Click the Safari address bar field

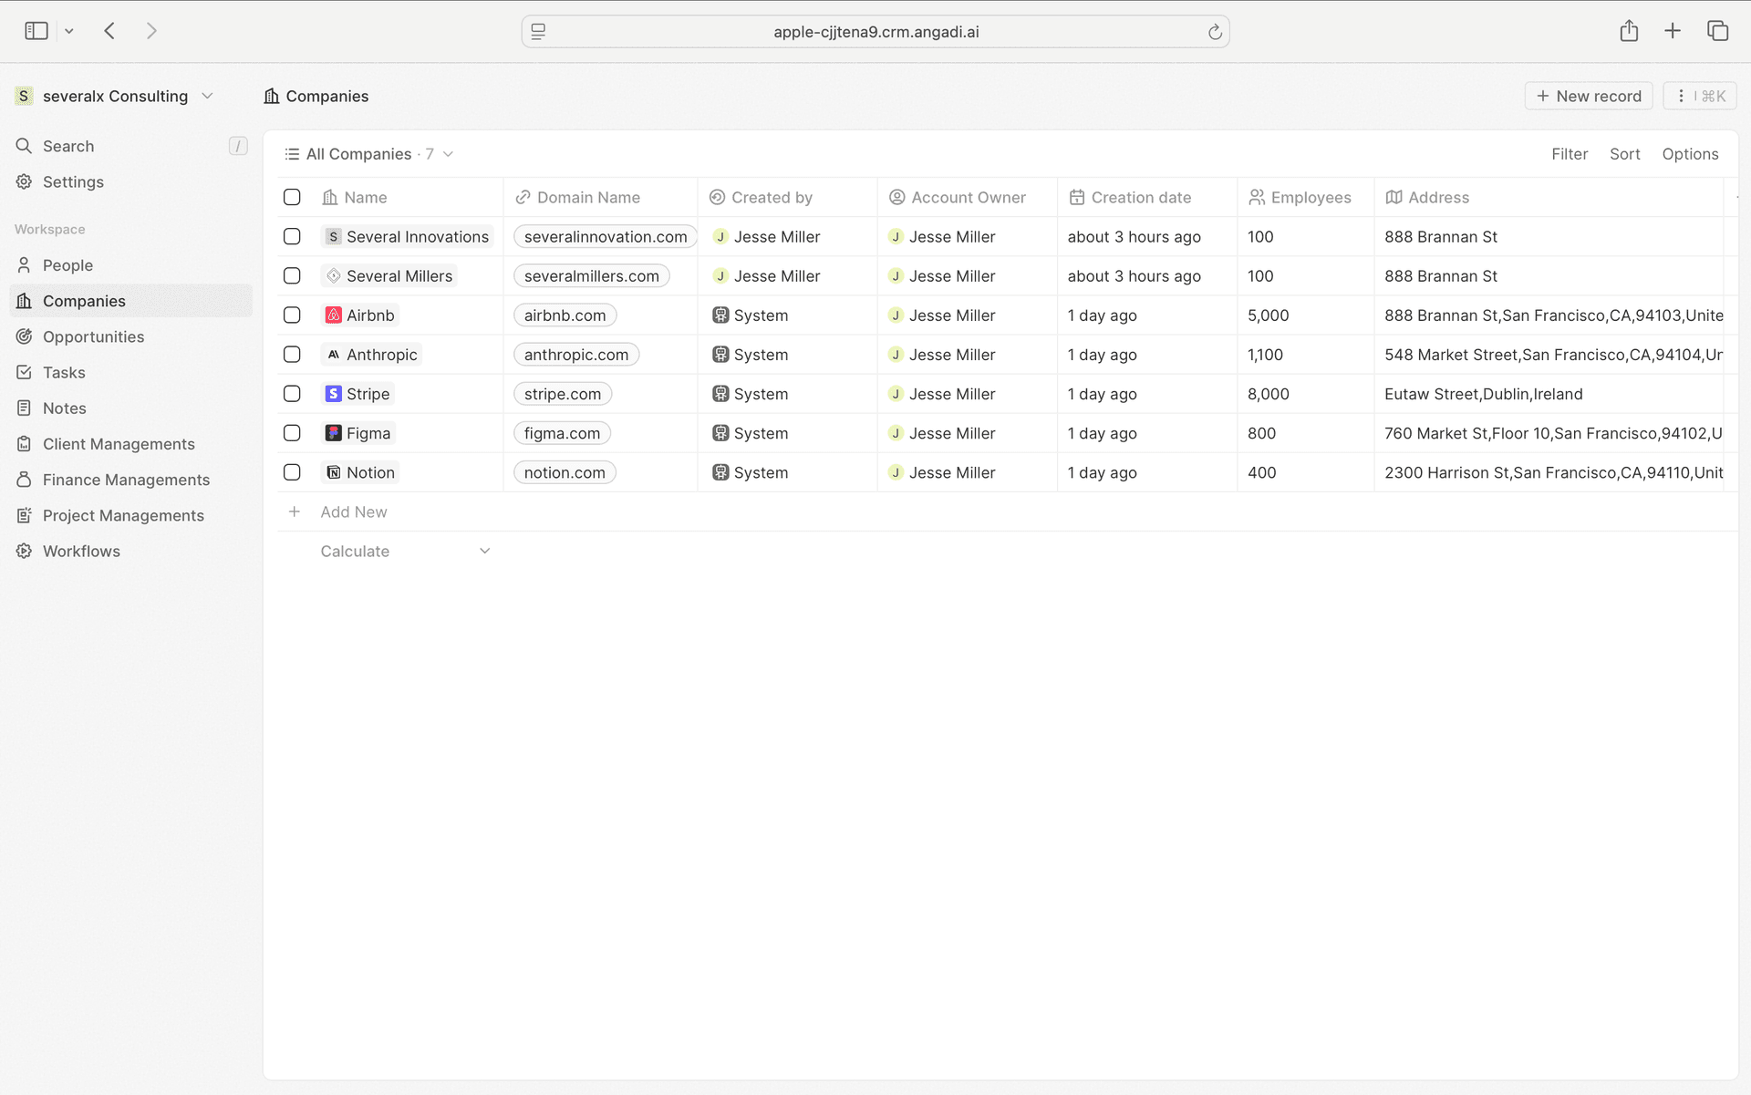click(x=875, y=32)
